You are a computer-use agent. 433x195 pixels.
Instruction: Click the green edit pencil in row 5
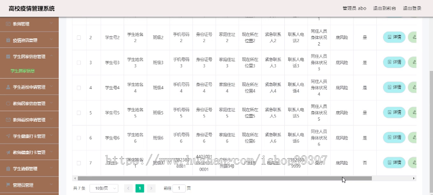[414, 112]
